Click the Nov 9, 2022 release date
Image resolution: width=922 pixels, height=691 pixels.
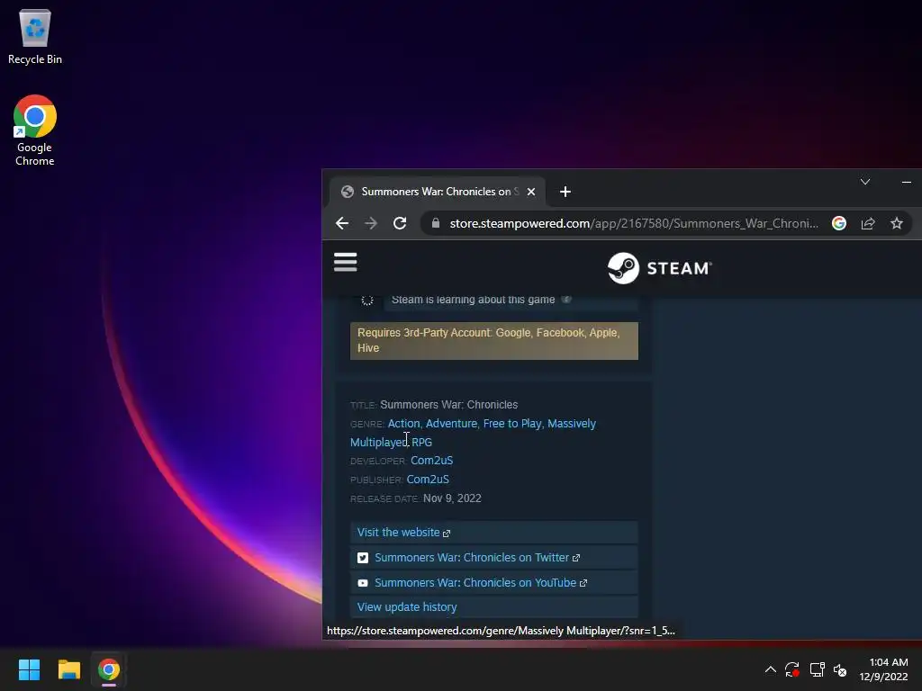pyautogui.click(x=452, y=498)
